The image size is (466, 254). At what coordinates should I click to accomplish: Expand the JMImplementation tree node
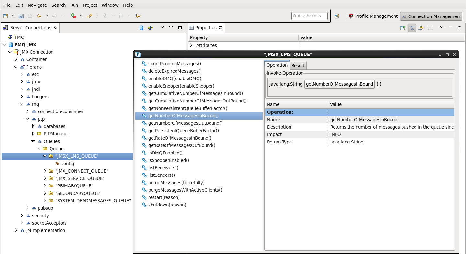(16, 230)
